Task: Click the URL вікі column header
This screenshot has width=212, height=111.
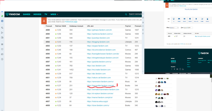Action: pyautogui.click(x=90, y=26)
